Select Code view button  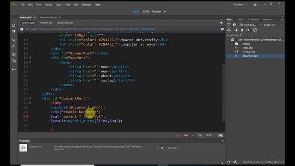click(x=136, y=12)
